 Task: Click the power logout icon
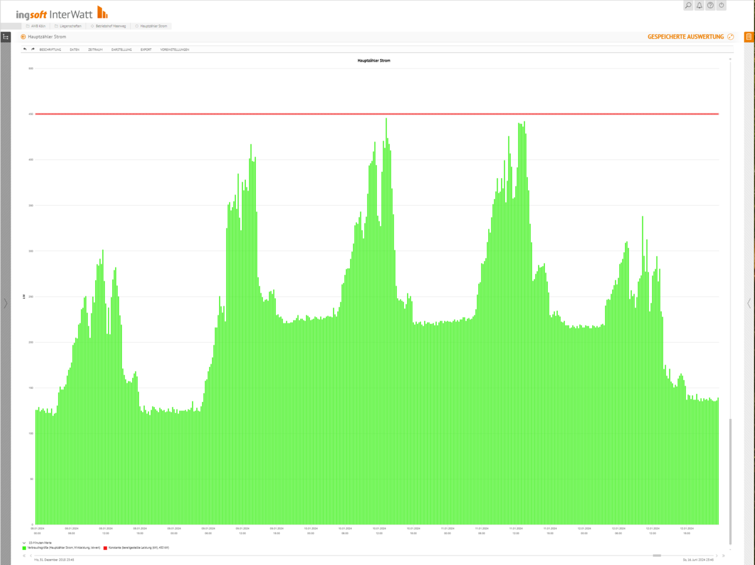click(x=722, y=6)
